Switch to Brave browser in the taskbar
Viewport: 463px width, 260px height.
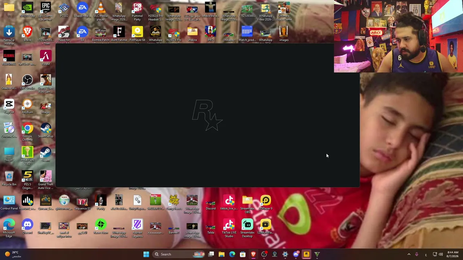[253, 254]
